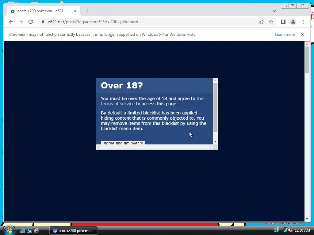314x235 pixels.
Task: Click the network tray icon
Action: tap(285, 230)
